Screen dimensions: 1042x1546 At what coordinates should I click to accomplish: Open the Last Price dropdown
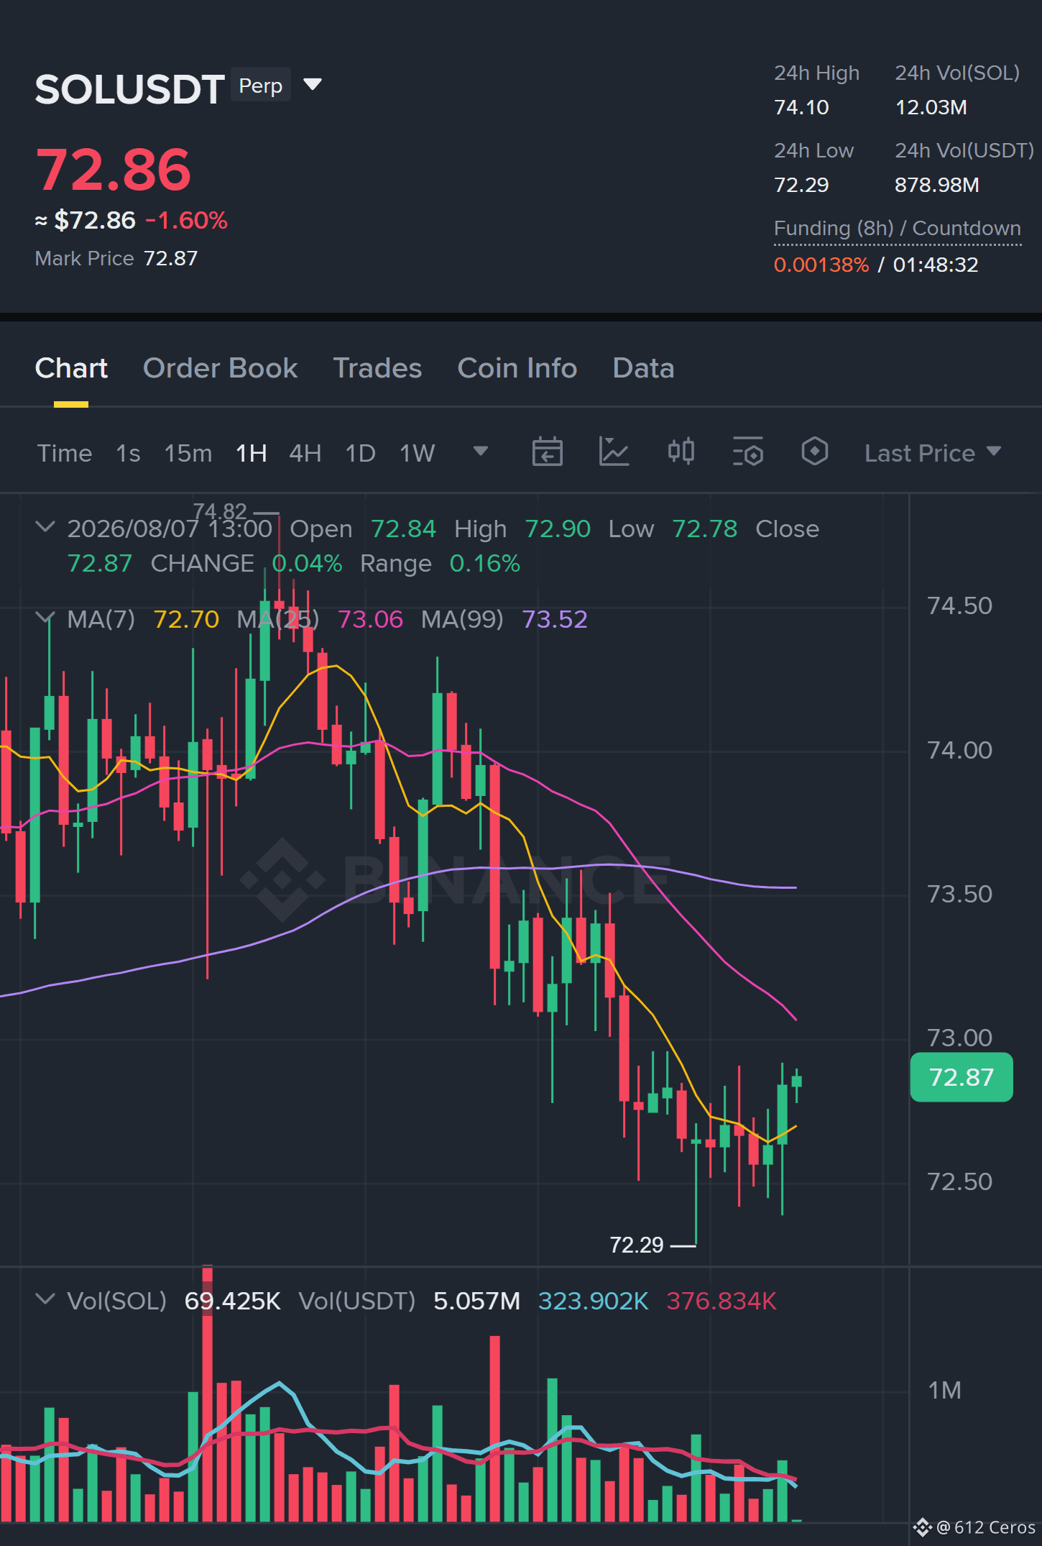(x=933, y=453)
